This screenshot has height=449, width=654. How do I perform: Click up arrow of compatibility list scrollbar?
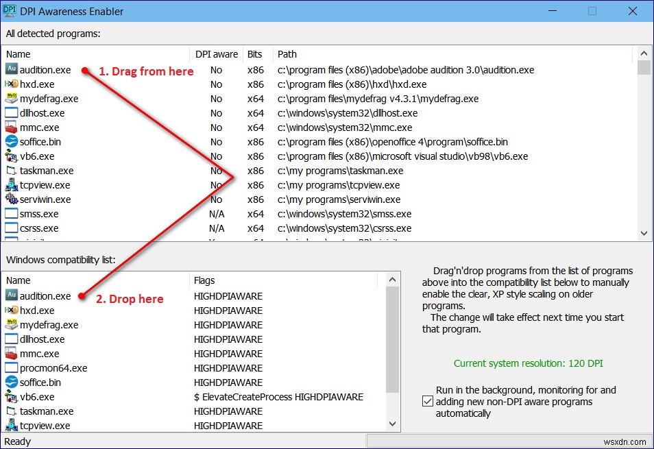[392, 280]
